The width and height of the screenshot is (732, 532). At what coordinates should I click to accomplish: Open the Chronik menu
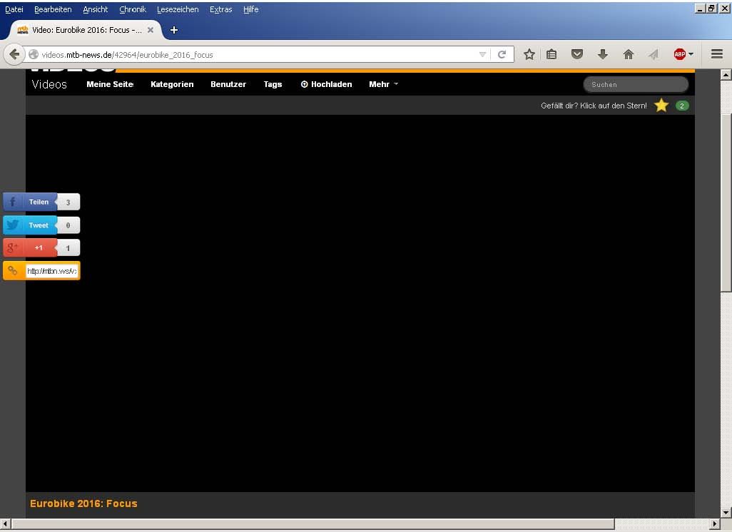click(133, 9)
